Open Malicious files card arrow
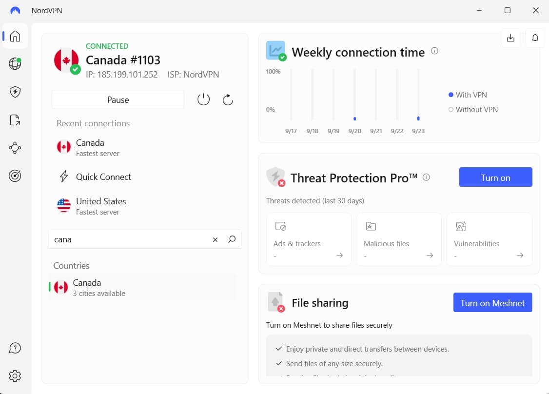 click(430, 256)
